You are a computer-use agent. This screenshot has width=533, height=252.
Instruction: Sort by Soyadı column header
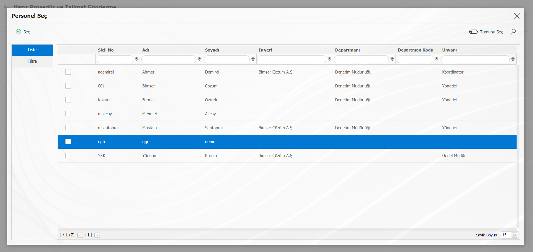(212, 50)
